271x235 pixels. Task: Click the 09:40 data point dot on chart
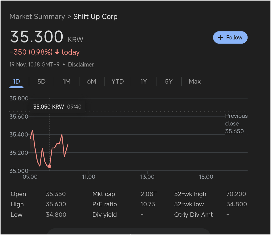tap(49, 166)
